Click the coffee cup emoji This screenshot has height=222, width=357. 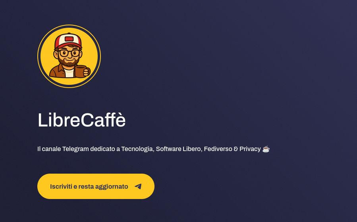click(266, 149)
